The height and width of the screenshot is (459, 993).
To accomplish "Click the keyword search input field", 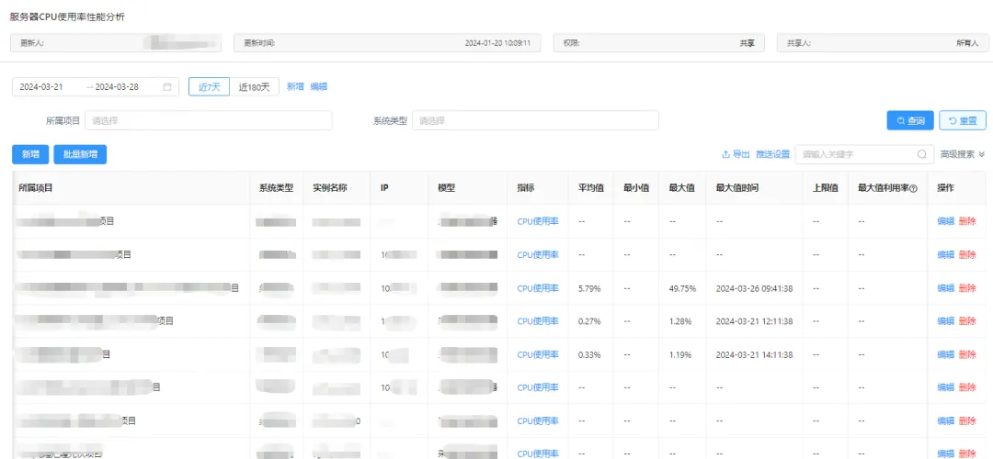I will (x=856, y=154).
